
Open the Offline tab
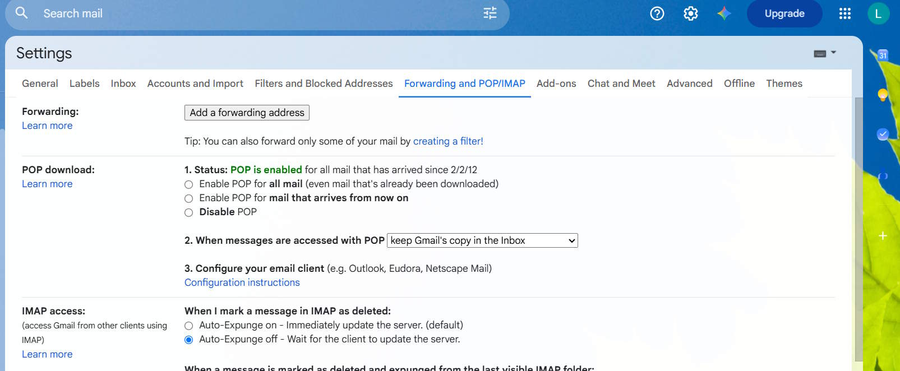pyautogui.click(x=739, y=84)
